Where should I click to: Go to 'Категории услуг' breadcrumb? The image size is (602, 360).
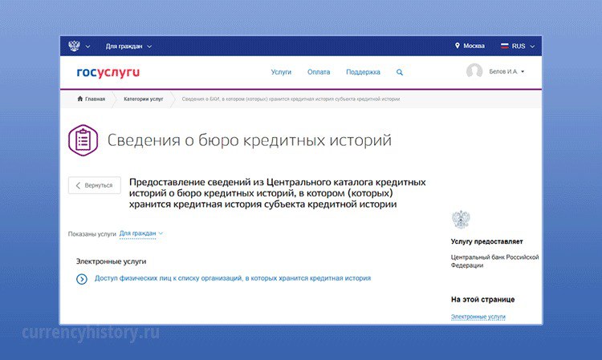(x=143, y=99)
